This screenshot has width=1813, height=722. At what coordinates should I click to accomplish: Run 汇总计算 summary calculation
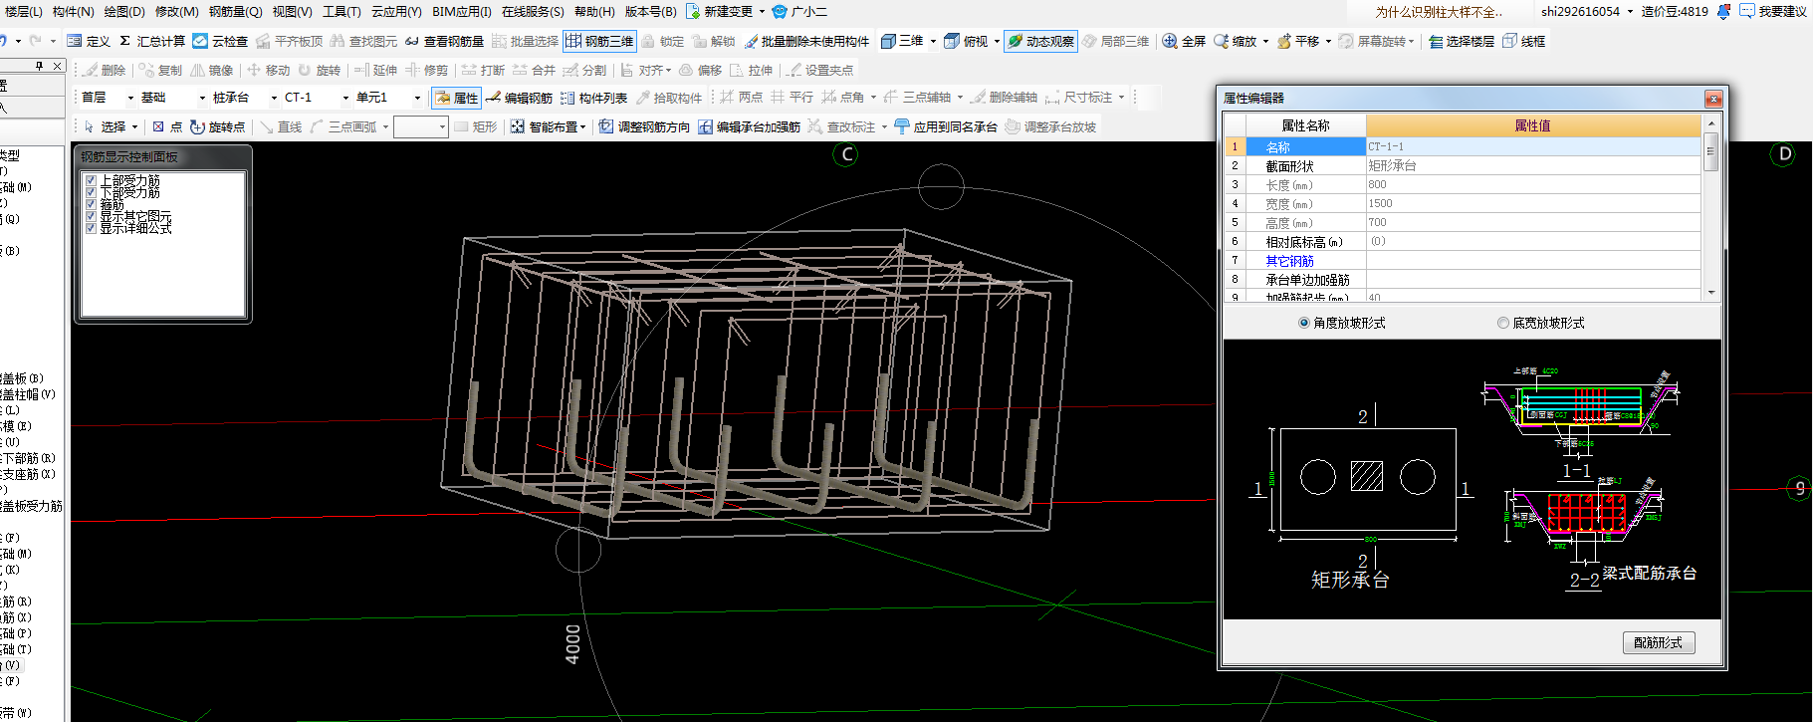pos(152,41)
